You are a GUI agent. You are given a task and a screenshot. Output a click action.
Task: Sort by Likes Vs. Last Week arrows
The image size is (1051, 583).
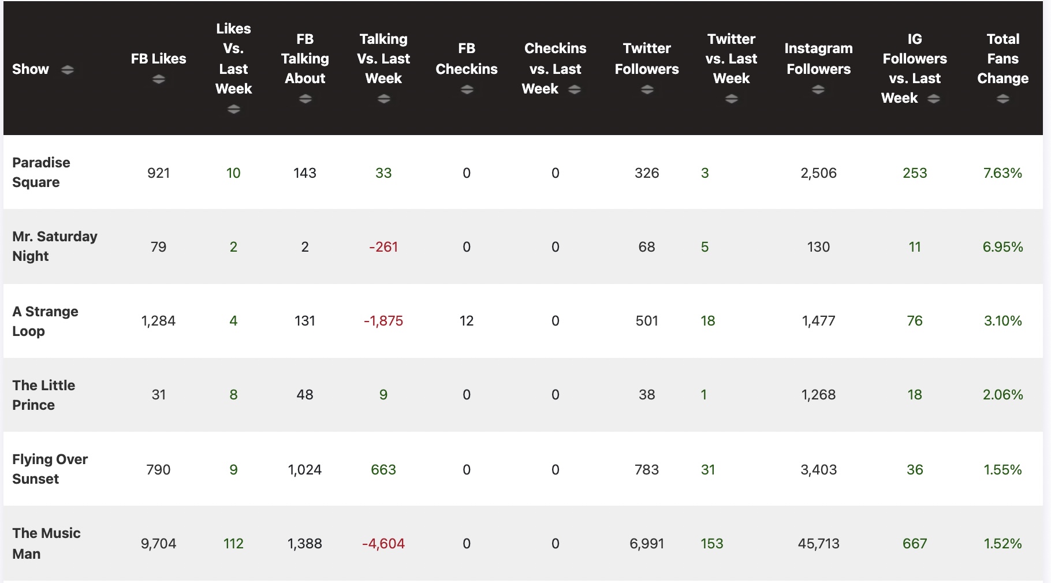(233, 109)
